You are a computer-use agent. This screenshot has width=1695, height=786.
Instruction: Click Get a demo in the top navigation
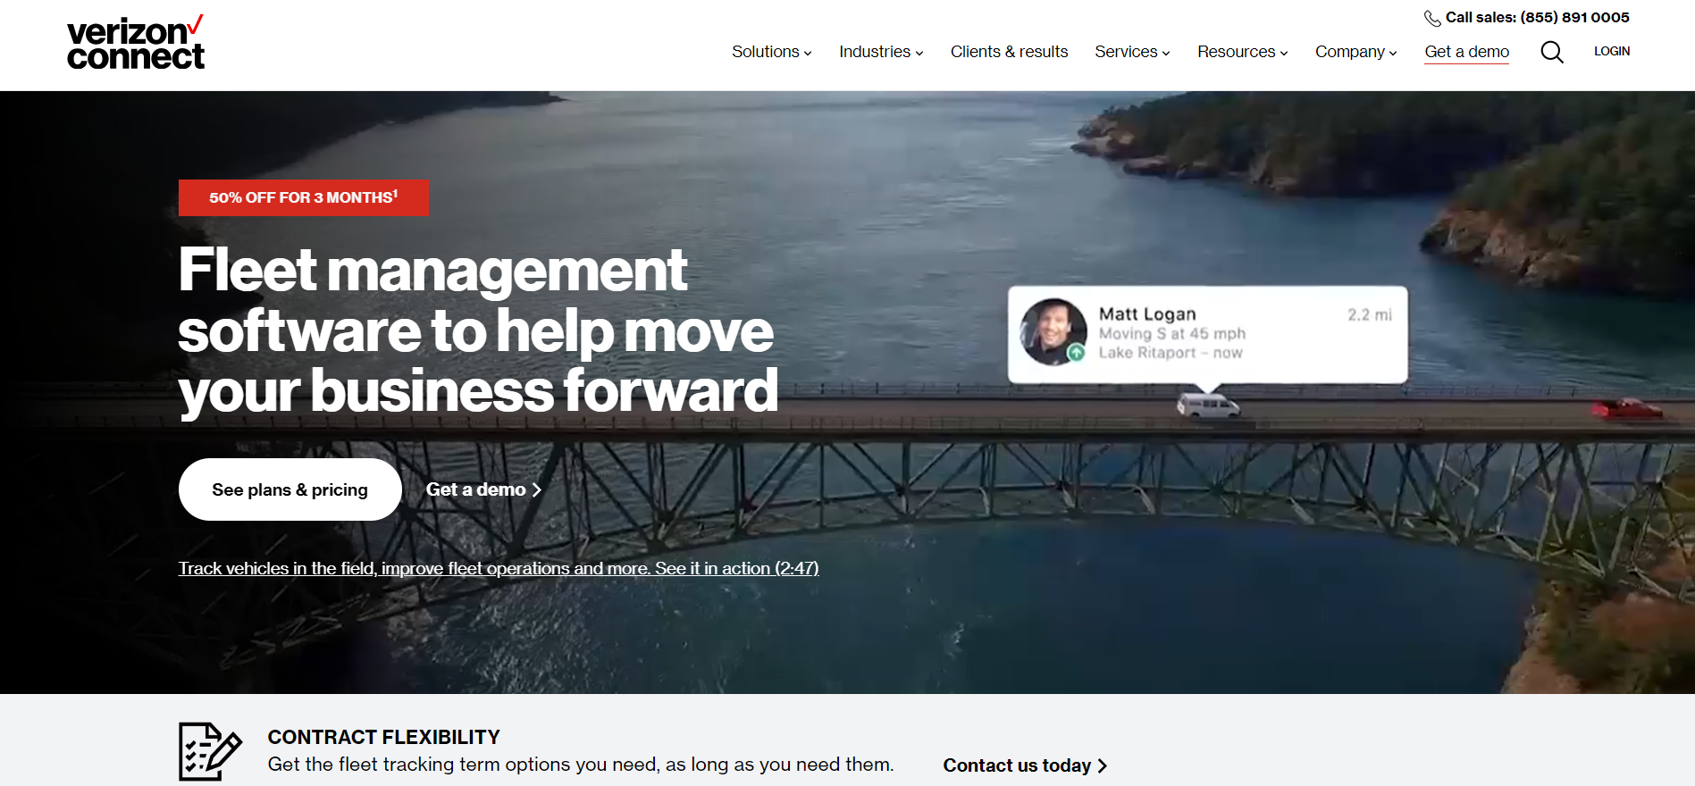[x=1466, y=52]
